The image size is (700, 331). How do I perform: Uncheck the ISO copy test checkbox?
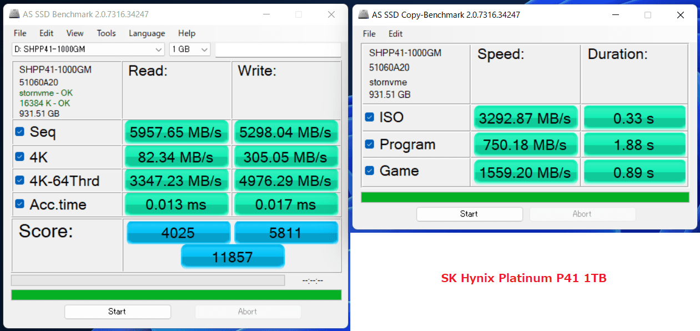click(370, 117)
